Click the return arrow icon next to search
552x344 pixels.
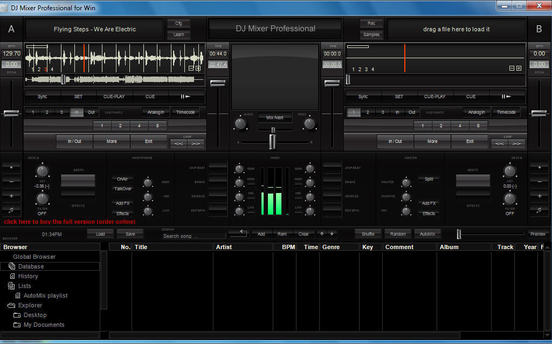coord(239,233)
